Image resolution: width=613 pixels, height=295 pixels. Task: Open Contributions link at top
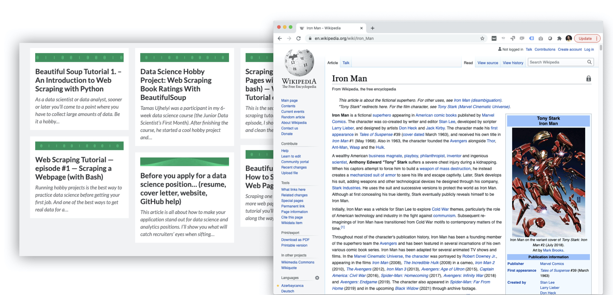545,49
